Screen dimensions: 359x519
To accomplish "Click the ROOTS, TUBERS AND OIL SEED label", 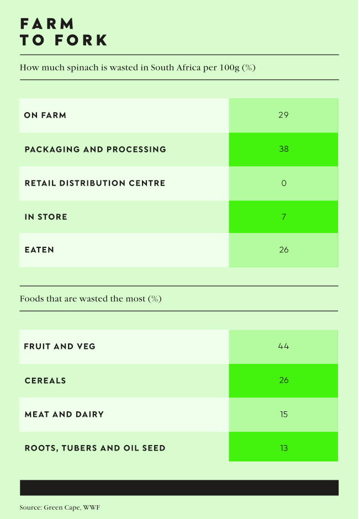I will tap(95, 448).
